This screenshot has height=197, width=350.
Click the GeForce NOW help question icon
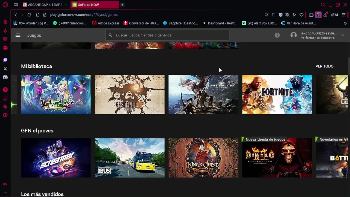[x=277, y=35]
